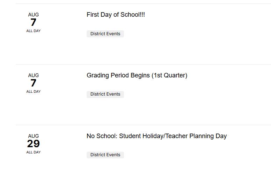Click ALL DAY label for First Day of School
This screenshot has height=181, width=271.
tap(34, 31)
